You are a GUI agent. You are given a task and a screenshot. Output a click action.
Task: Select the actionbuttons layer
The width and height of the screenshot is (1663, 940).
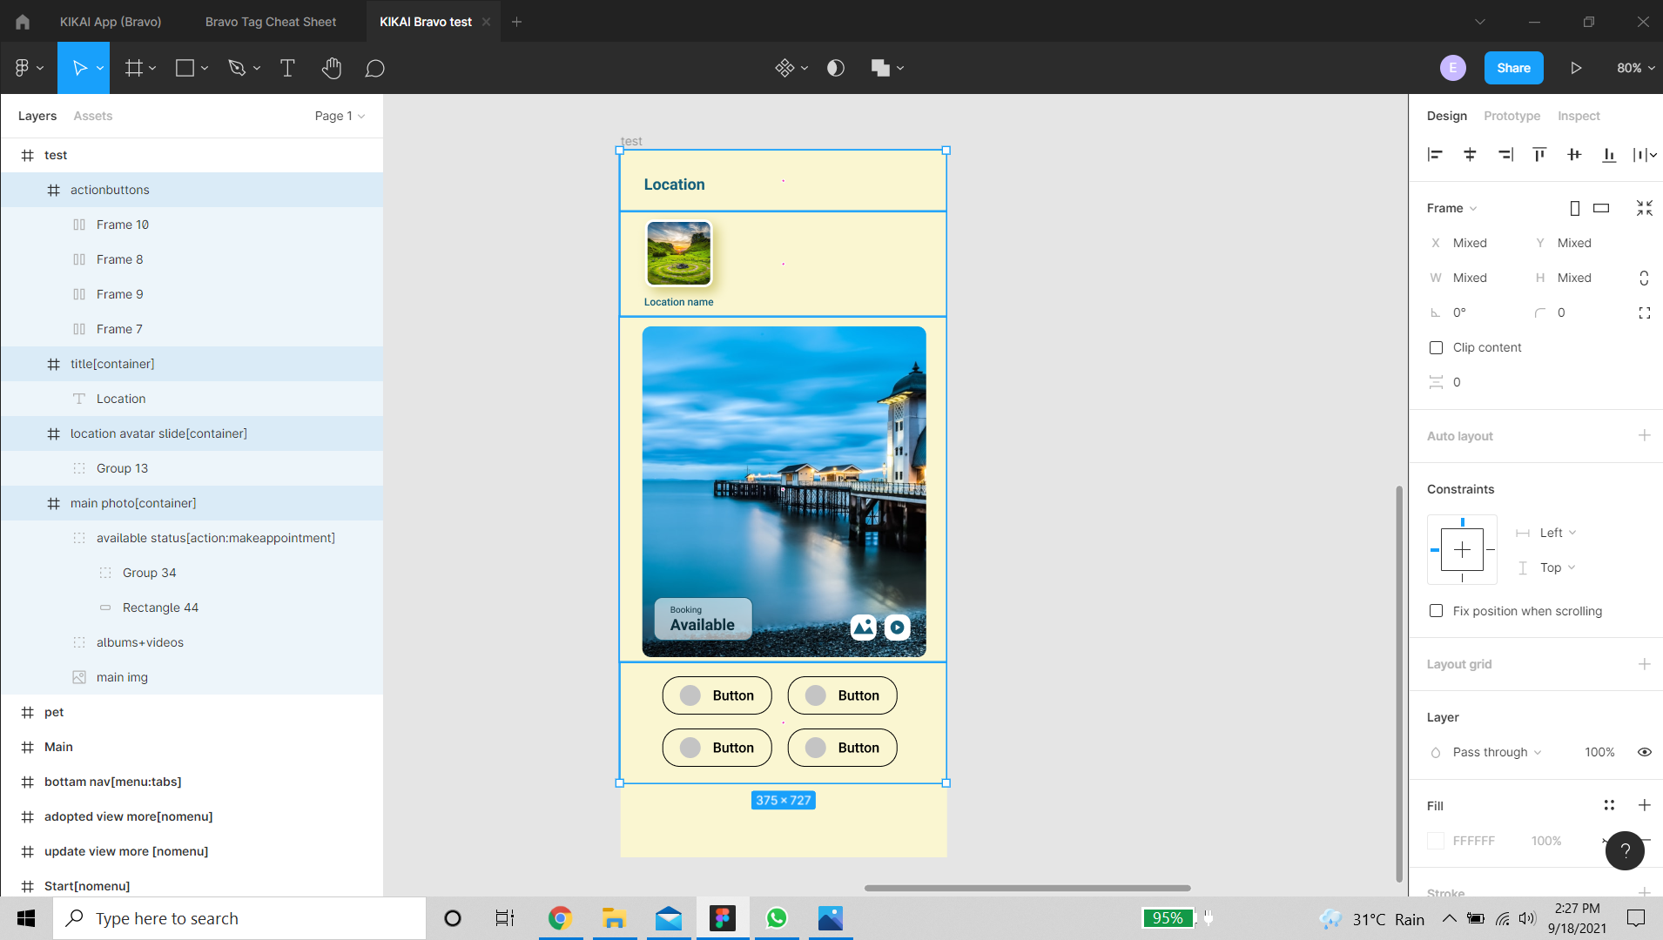[x=192, y=190]
